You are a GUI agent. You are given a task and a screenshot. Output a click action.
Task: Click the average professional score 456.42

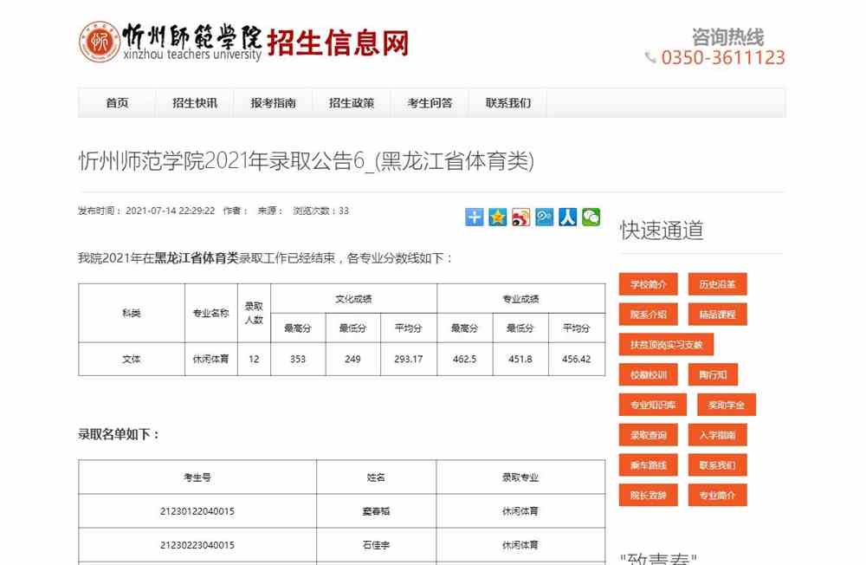[x=577, y=360]
